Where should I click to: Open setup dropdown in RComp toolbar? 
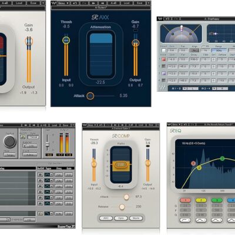[92, 125]
